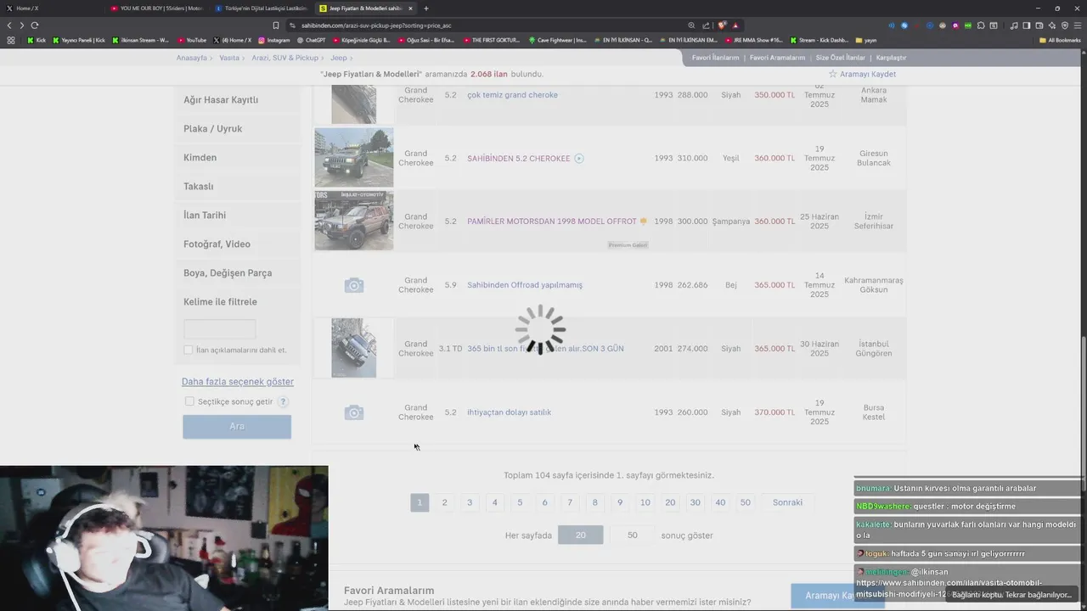Image resolution: width=1087 pixels, height=611 pixels.
Task: Open the extensions puzzle-piece icon
Action: pos(981,25)
